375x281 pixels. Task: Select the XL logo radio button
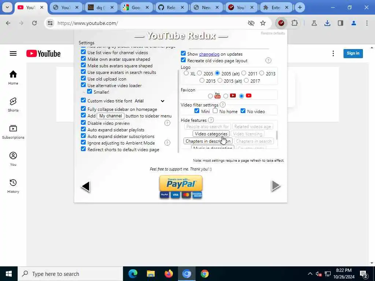(x=186, y=73)
